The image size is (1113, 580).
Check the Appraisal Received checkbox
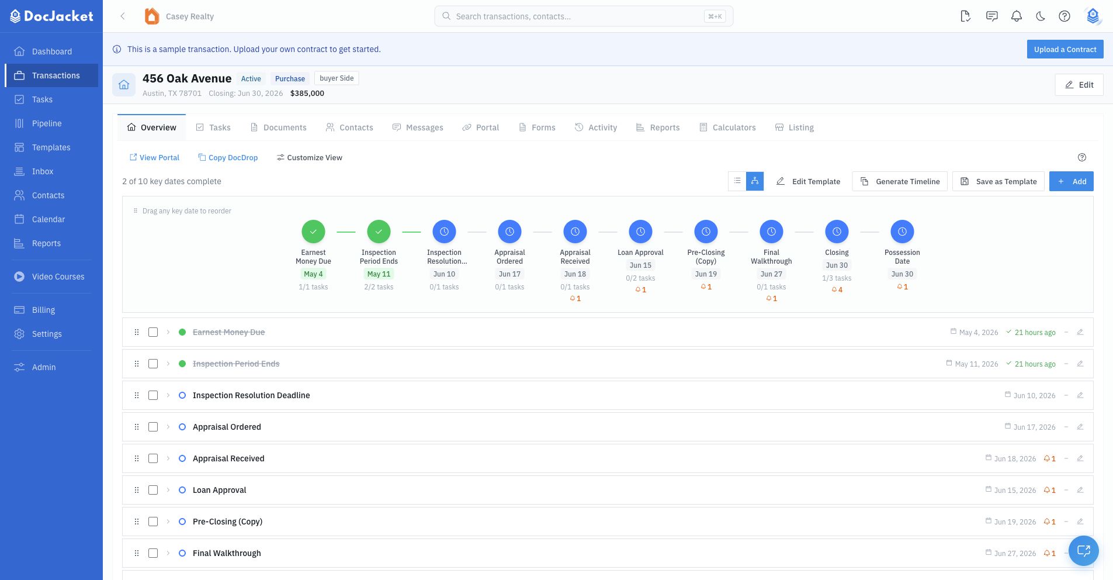(x=153, y=458)
